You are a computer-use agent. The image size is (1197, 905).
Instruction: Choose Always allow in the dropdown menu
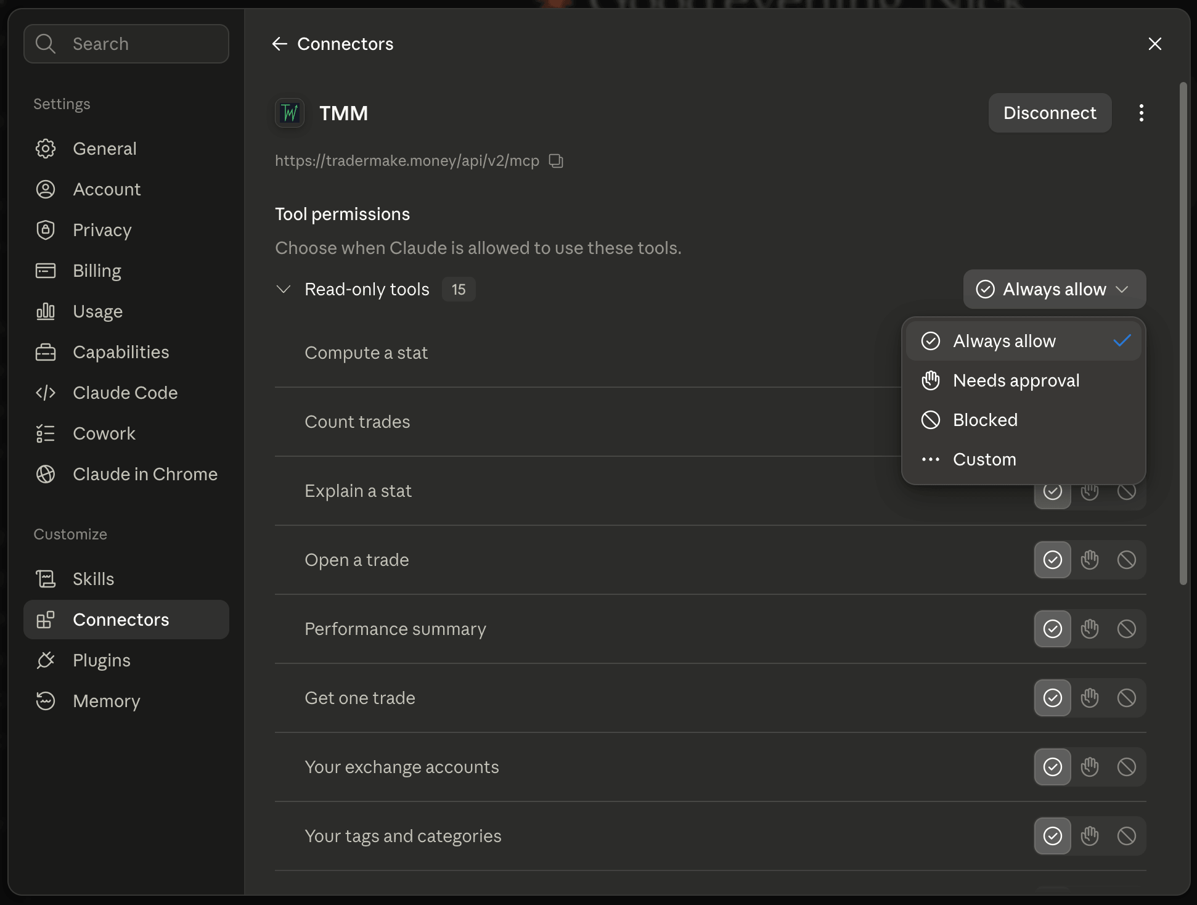1024,341
